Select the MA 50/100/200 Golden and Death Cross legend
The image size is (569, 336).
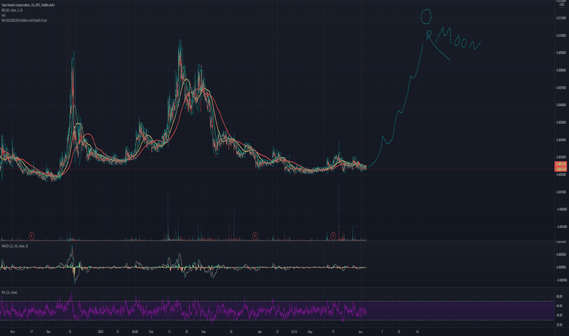tap(24, 20)
